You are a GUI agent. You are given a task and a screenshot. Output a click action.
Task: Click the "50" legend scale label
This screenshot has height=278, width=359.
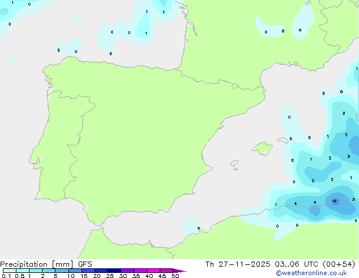point(175,276)
